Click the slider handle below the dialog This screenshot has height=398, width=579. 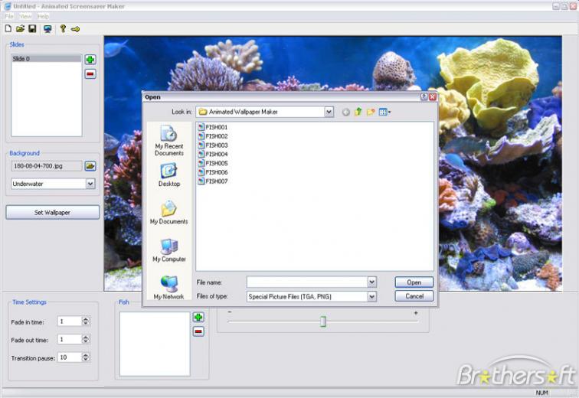click(323, 321)
